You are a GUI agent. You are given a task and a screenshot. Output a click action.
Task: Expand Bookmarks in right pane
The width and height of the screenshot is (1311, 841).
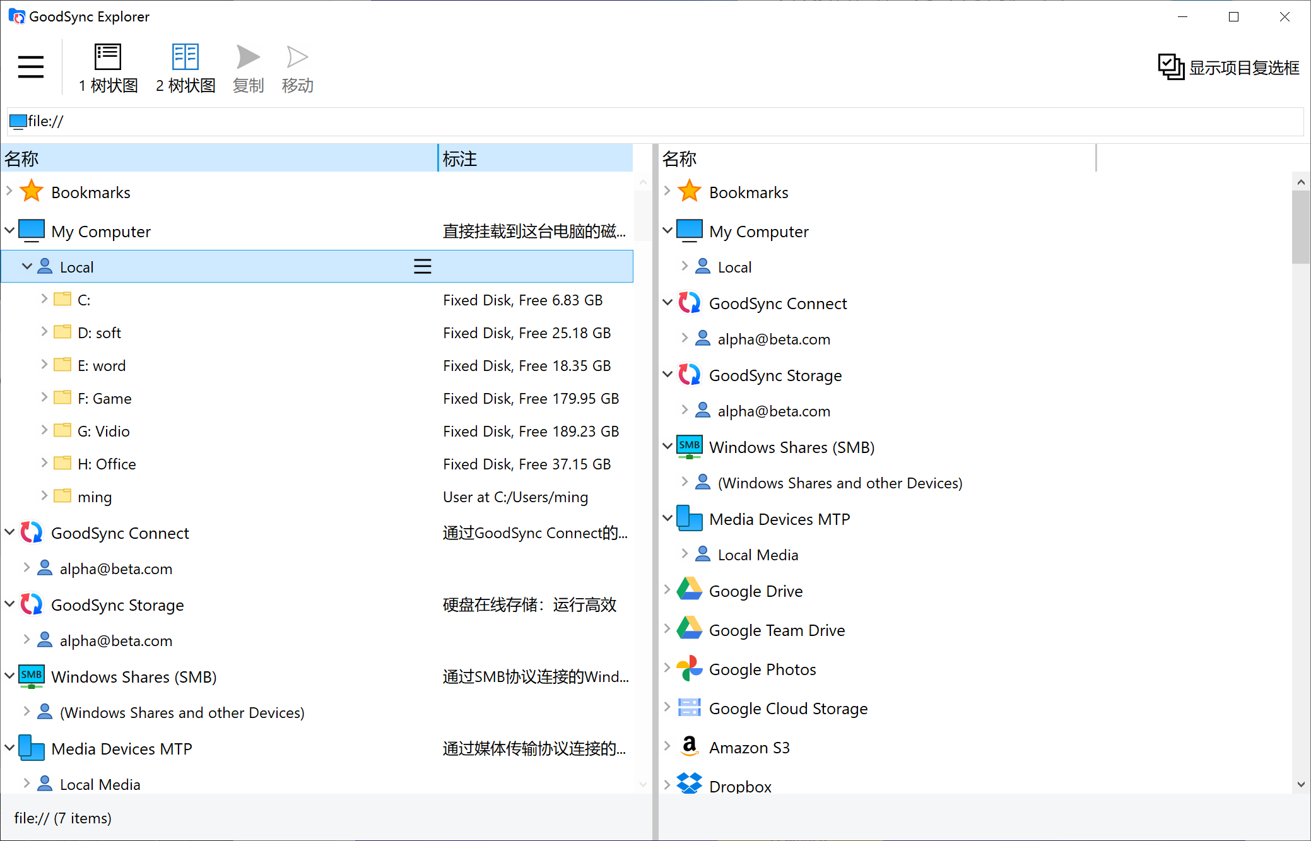point(667,191)
